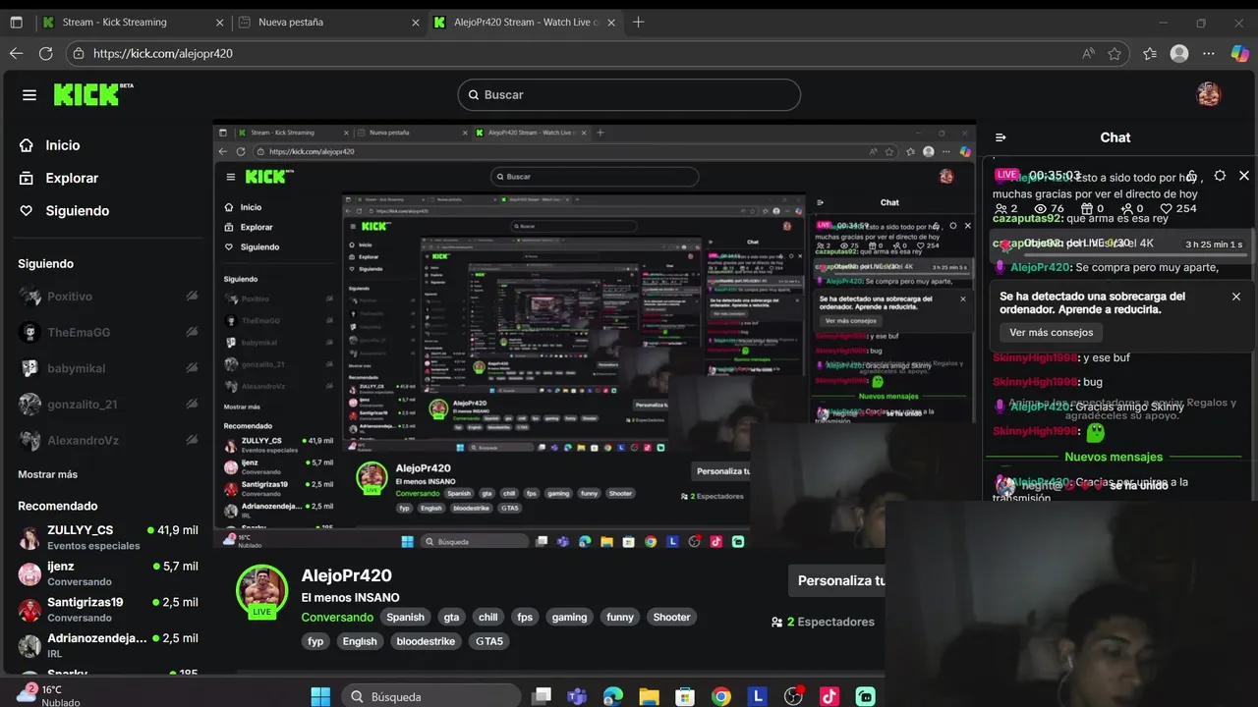1258x707 pixels.
Task: Open Google Chrome from the taskbar
Action: click(721, 696)
